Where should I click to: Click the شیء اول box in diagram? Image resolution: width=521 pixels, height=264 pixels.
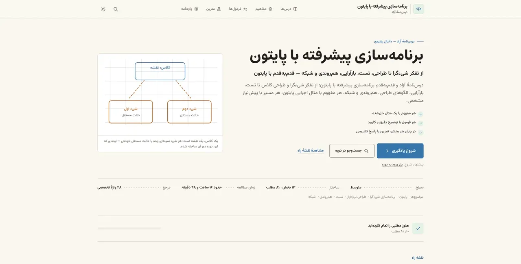[131, 112]
